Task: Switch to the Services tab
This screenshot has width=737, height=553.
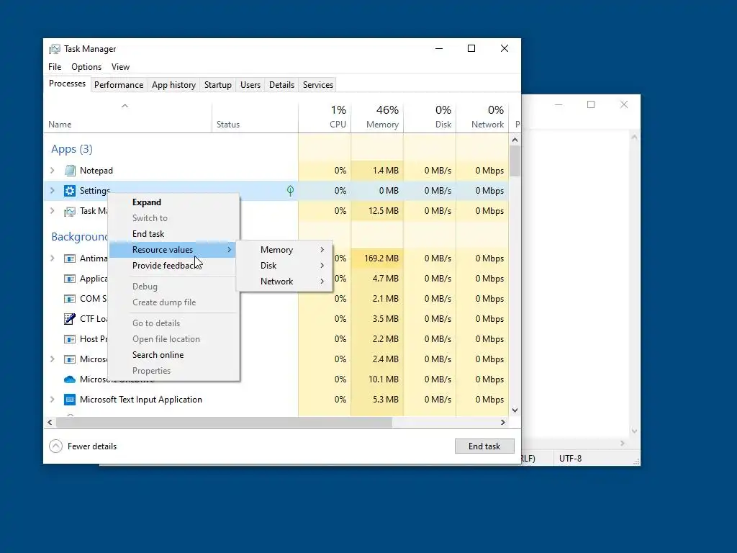Action: coord(317,85)
